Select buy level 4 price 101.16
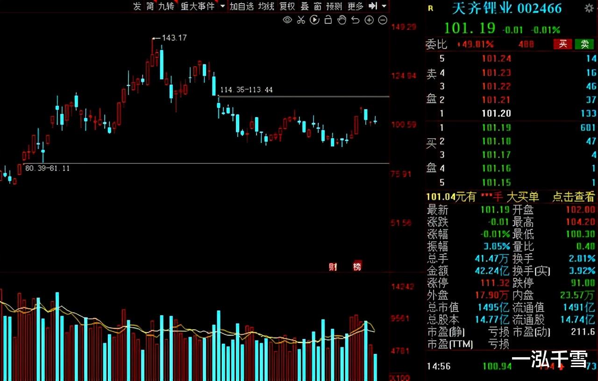598x381 pixels. (x=496, y=169)
